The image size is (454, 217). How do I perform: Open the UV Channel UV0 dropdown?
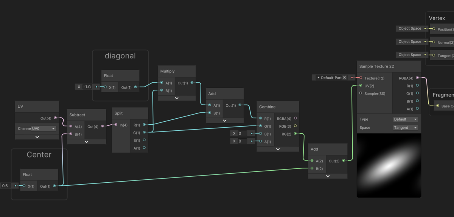click(x=44, y=128)
